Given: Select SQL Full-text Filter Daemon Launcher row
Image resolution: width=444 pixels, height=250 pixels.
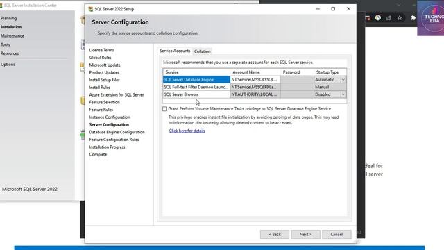Looking at the screenshot, I should click(x=196, y=87).
